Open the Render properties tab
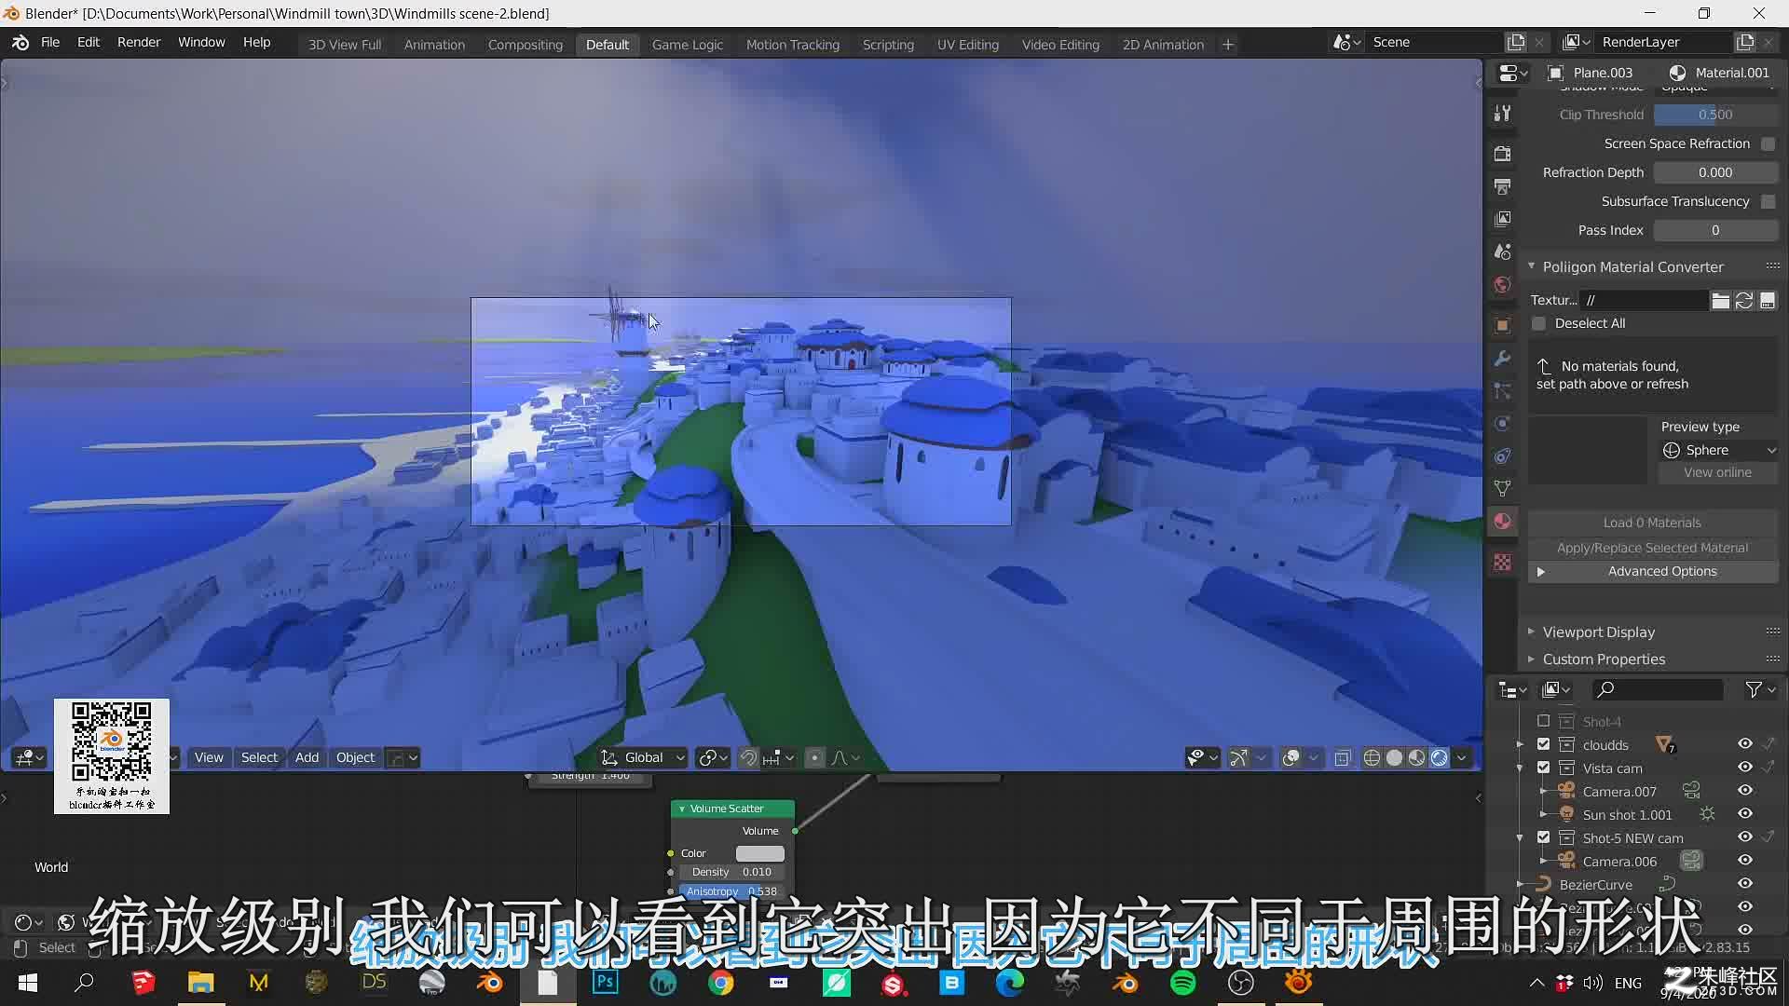 coord(1502,153)
